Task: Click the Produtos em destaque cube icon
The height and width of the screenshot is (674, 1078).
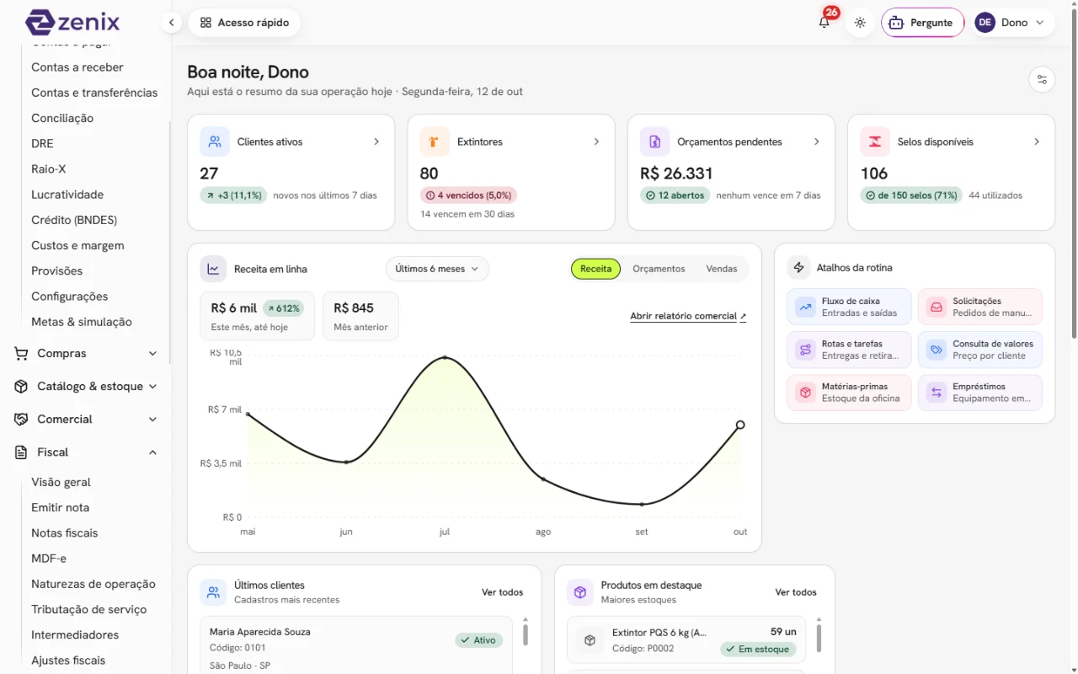Action: (x=580, y=592)
